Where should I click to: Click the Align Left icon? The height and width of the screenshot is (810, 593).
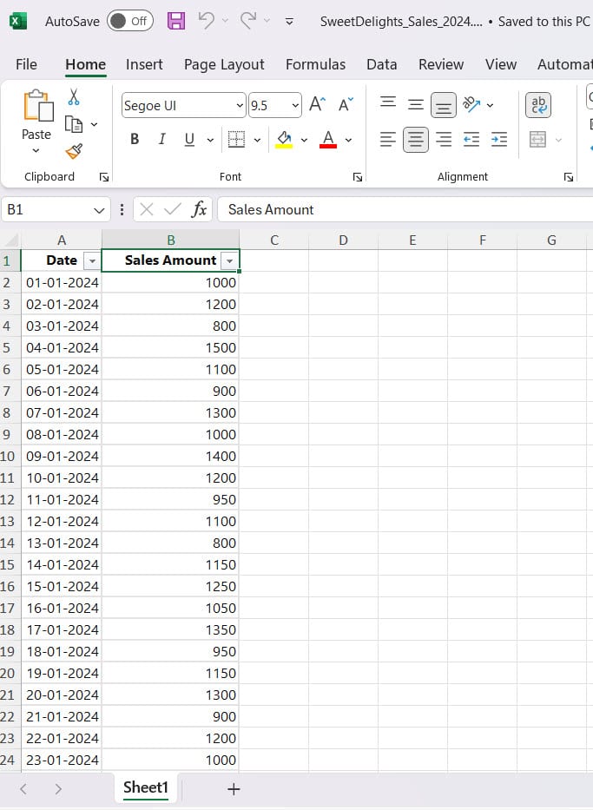(388, 140)
